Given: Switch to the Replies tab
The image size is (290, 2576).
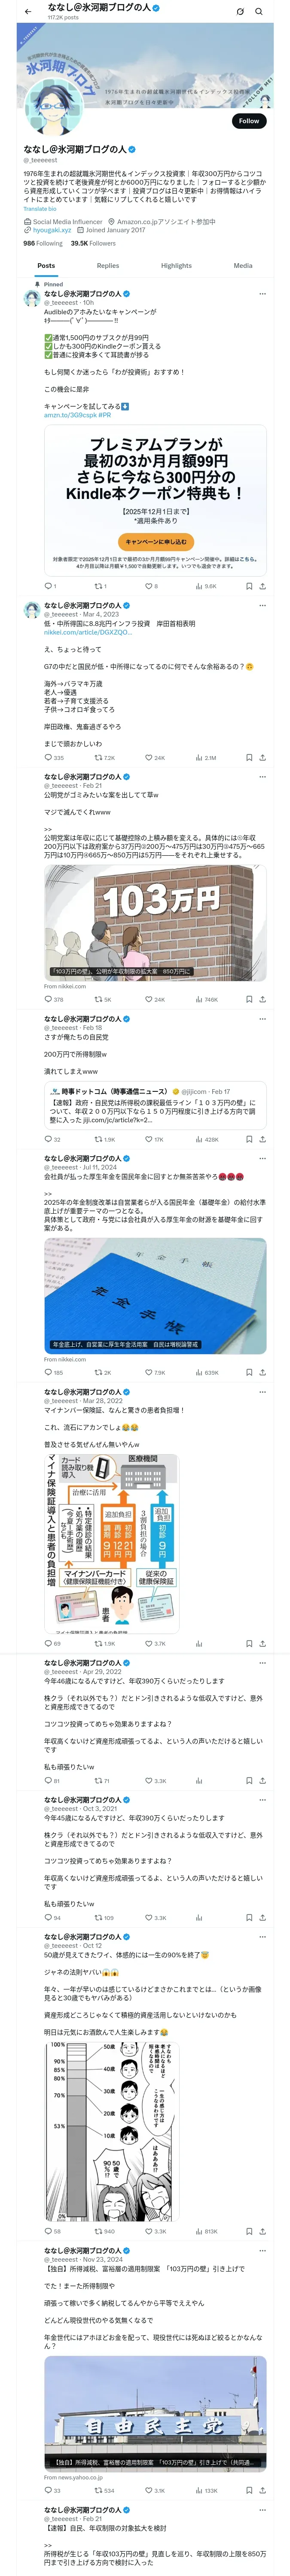Looking at the screenshot, I should [x=108, y=266].
